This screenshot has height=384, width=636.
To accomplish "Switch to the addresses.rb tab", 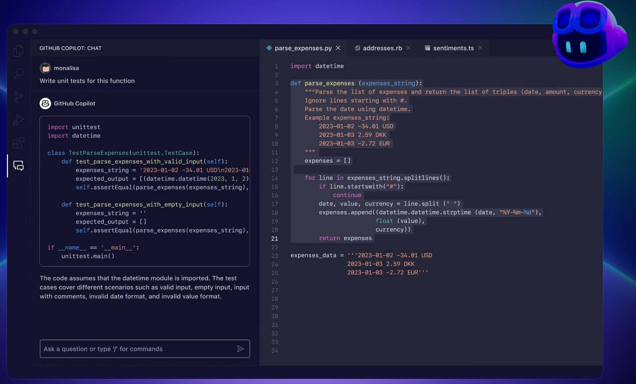I will [382, 48].
